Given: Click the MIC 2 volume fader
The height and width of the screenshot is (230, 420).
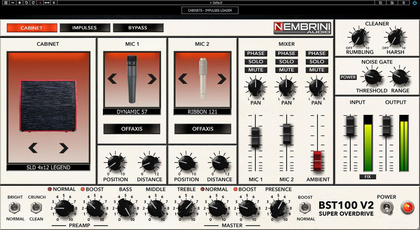Looking at the screenshot, I should (287, 133).
